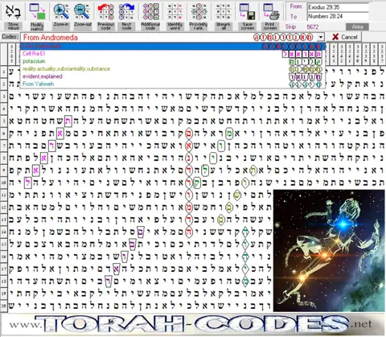Click the Zoom-in magnifier icon
This screenshot has height=337, width=386.
pos(60,11)
